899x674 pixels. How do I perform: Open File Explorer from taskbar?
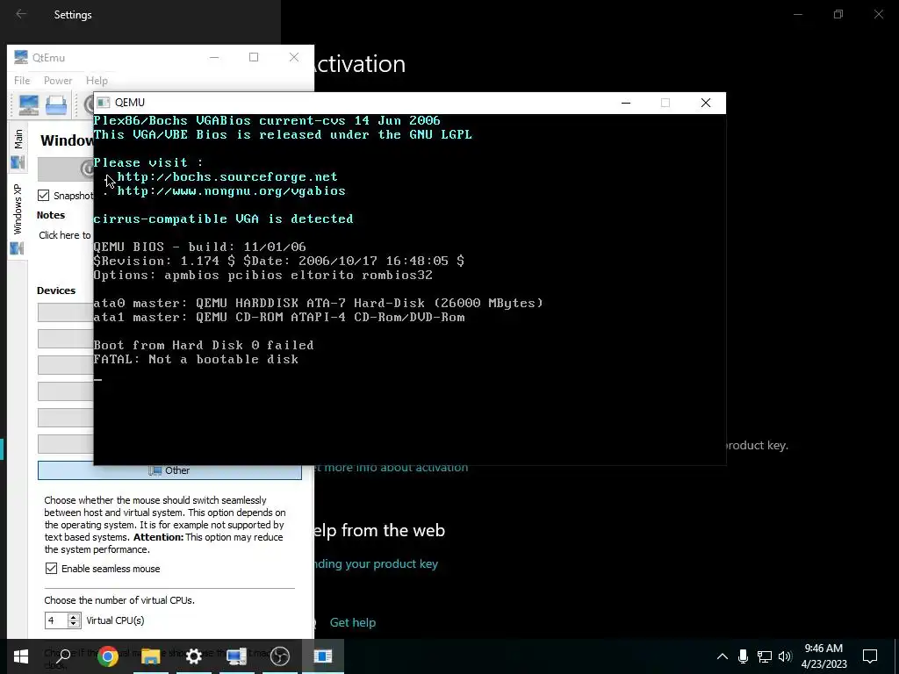click(151, 656)
